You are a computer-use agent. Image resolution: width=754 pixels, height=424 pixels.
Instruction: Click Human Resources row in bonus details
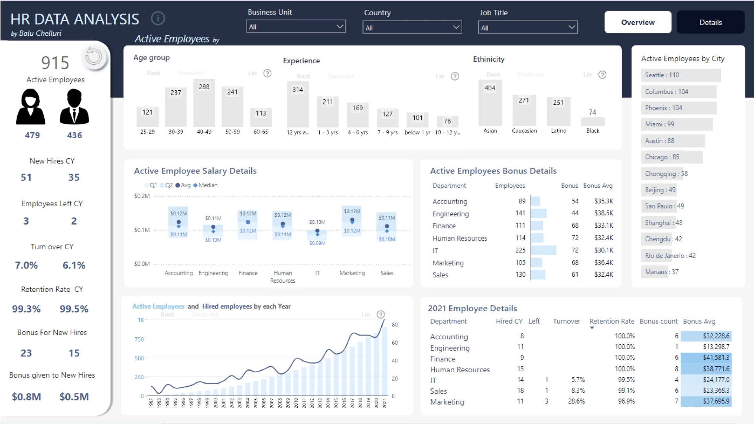pos(523,238)
